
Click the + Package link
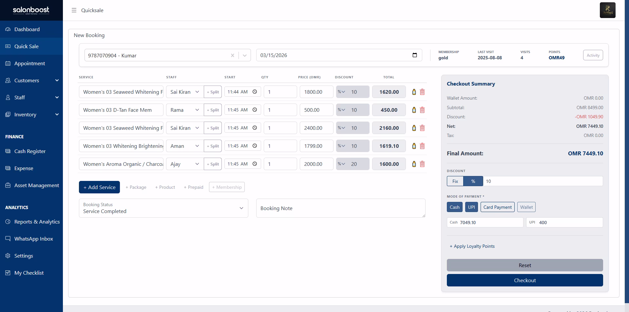pyautogui.click(x=136, y=187)
